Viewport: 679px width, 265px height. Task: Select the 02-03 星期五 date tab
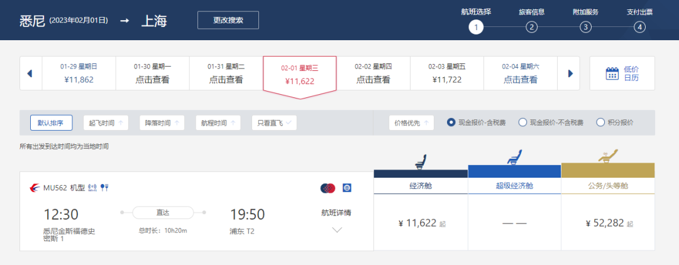click(x=447, y=73)
